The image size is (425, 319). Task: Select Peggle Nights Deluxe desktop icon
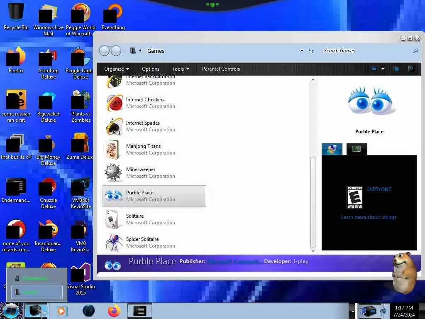[80, 64]
